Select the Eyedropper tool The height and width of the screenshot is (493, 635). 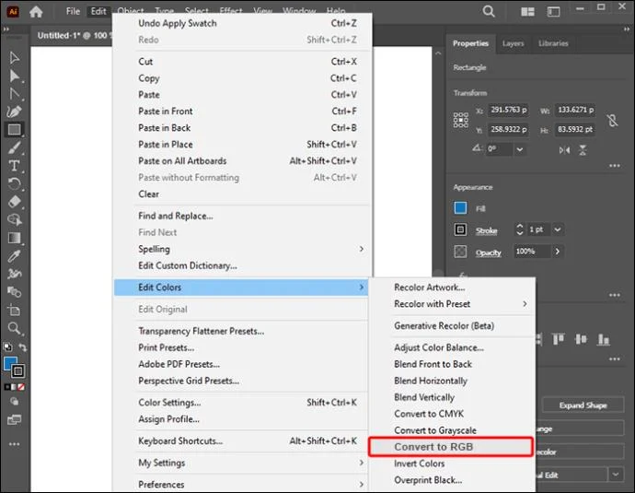pyautogui.click(x=14, y=256)
